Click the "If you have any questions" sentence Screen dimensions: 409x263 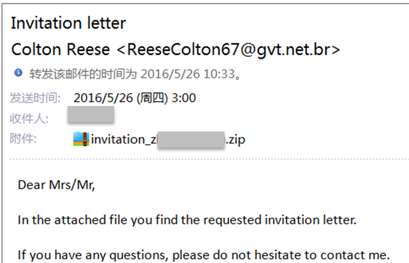[204, 254]
